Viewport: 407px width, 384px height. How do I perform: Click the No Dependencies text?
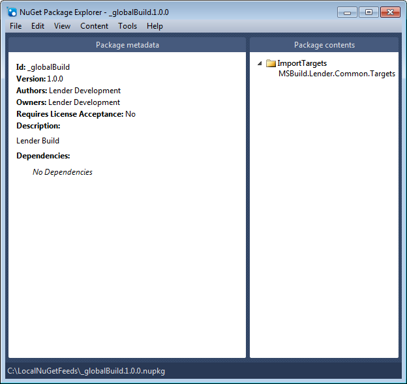click(x=63, y=172)
